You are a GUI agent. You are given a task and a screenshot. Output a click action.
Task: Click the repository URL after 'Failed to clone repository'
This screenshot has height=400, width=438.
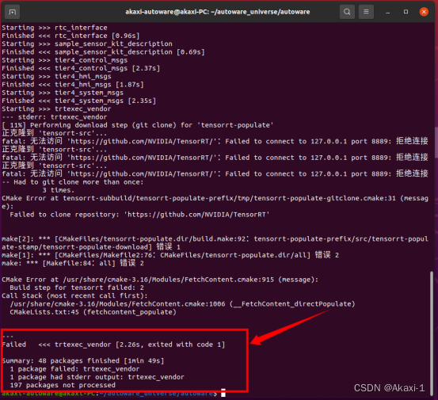pos(196,215)
